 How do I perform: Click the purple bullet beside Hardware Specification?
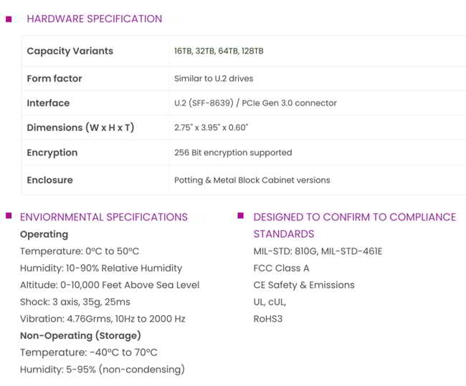click(x=9, y=19)
